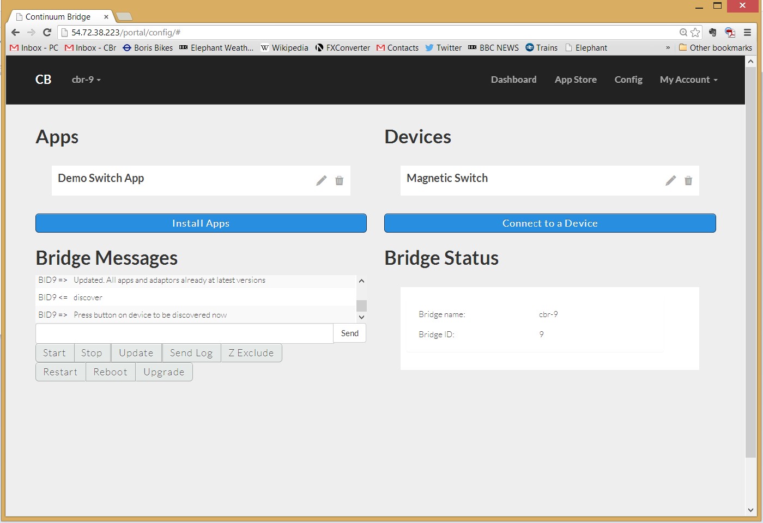The width and height of the screenshot is (763, 523).
Task: Click the Evernote extension icon
Action: point(712,32)
